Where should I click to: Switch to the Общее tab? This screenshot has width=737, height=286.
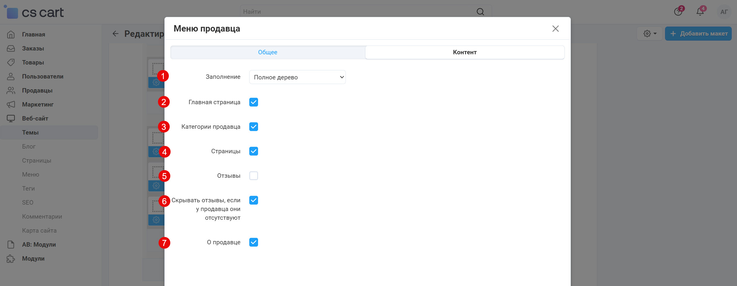[267, 52]
